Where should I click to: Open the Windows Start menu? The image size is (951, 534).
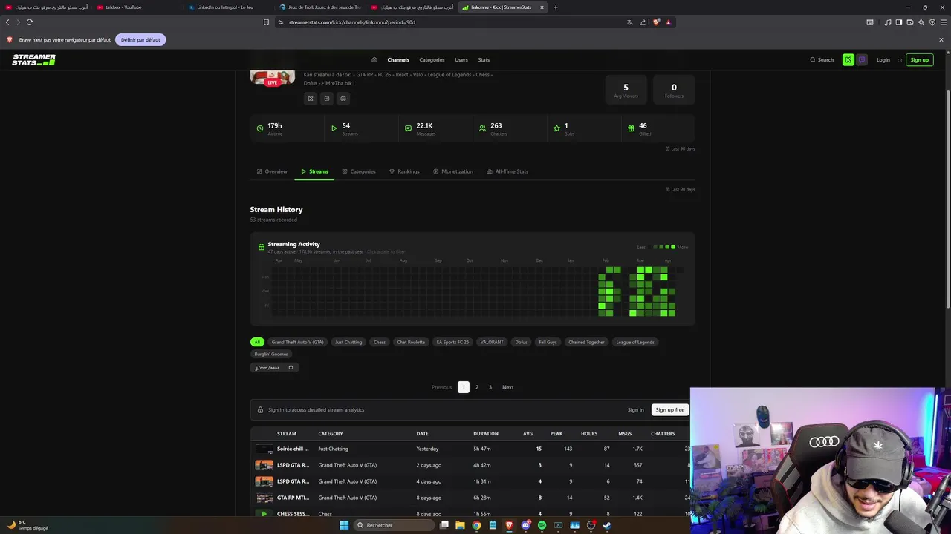click(x=344, y=525)
